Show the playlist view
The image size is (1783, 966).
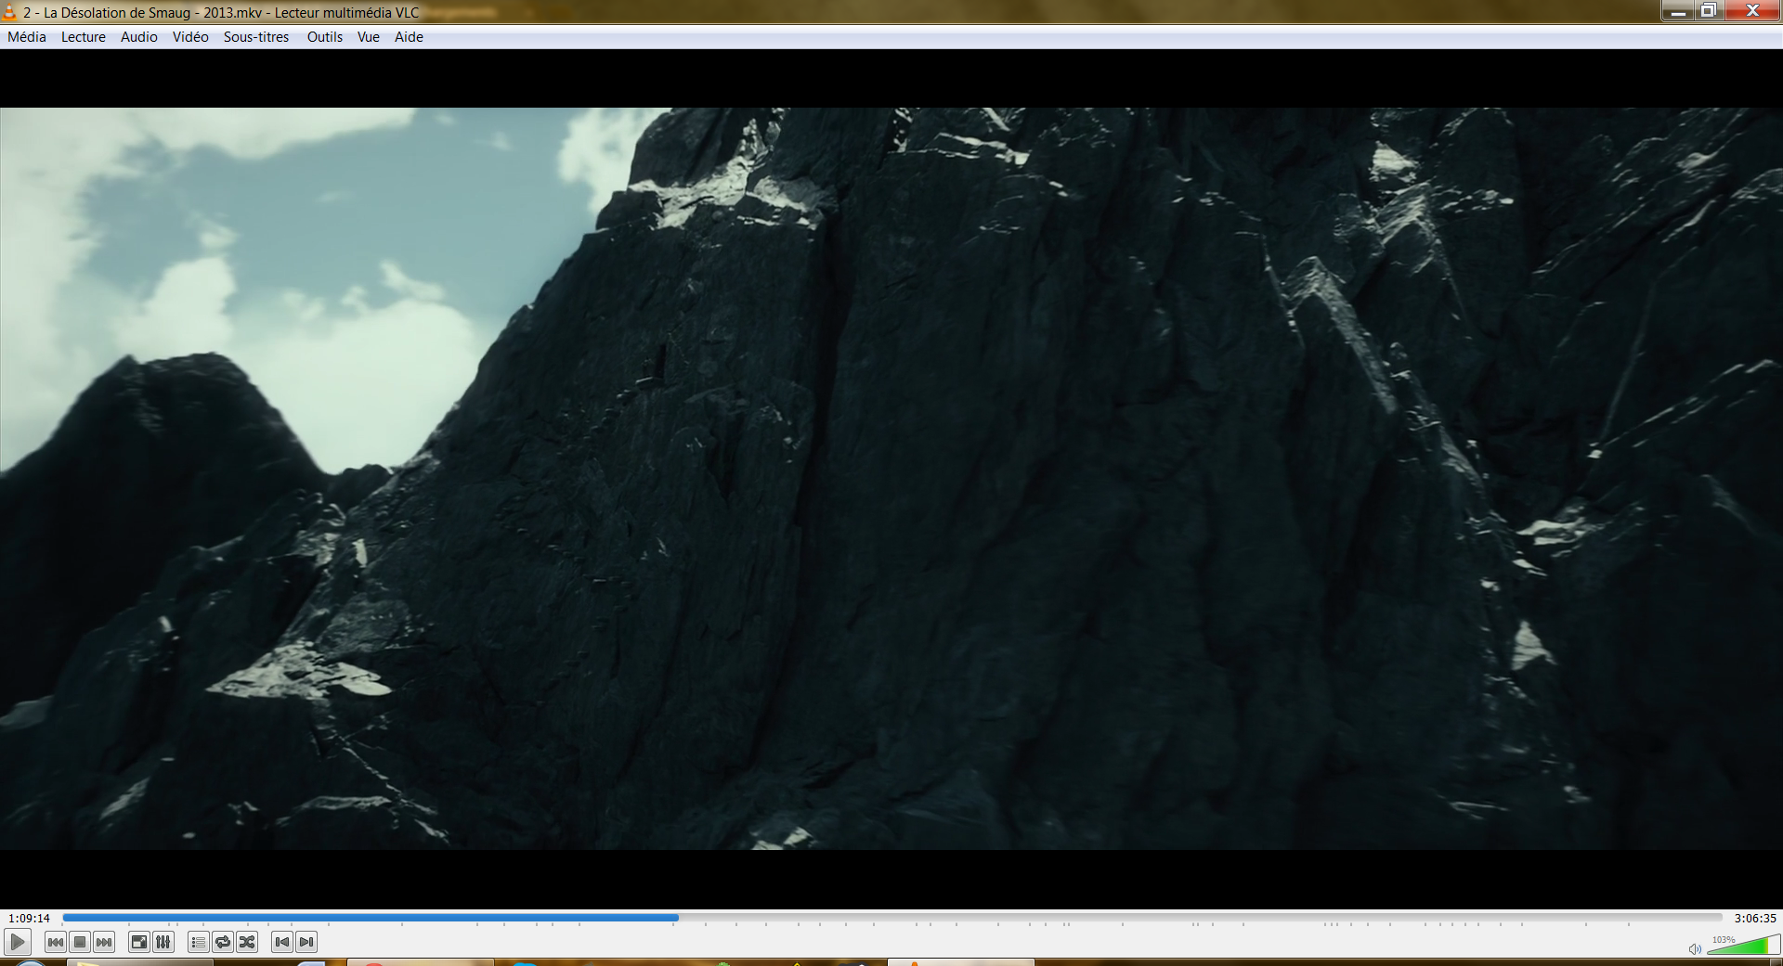click(198, 942)
